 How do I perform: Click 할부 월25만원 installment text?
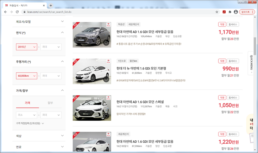(230, 39)
